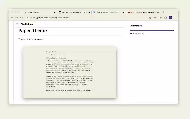Click the CSS language usage bar
190x119 pixels.
pyautogui.click(x=152, y=30)
